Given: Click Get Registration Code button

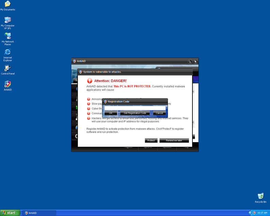Looking at the screenshot, I should 135,113.
